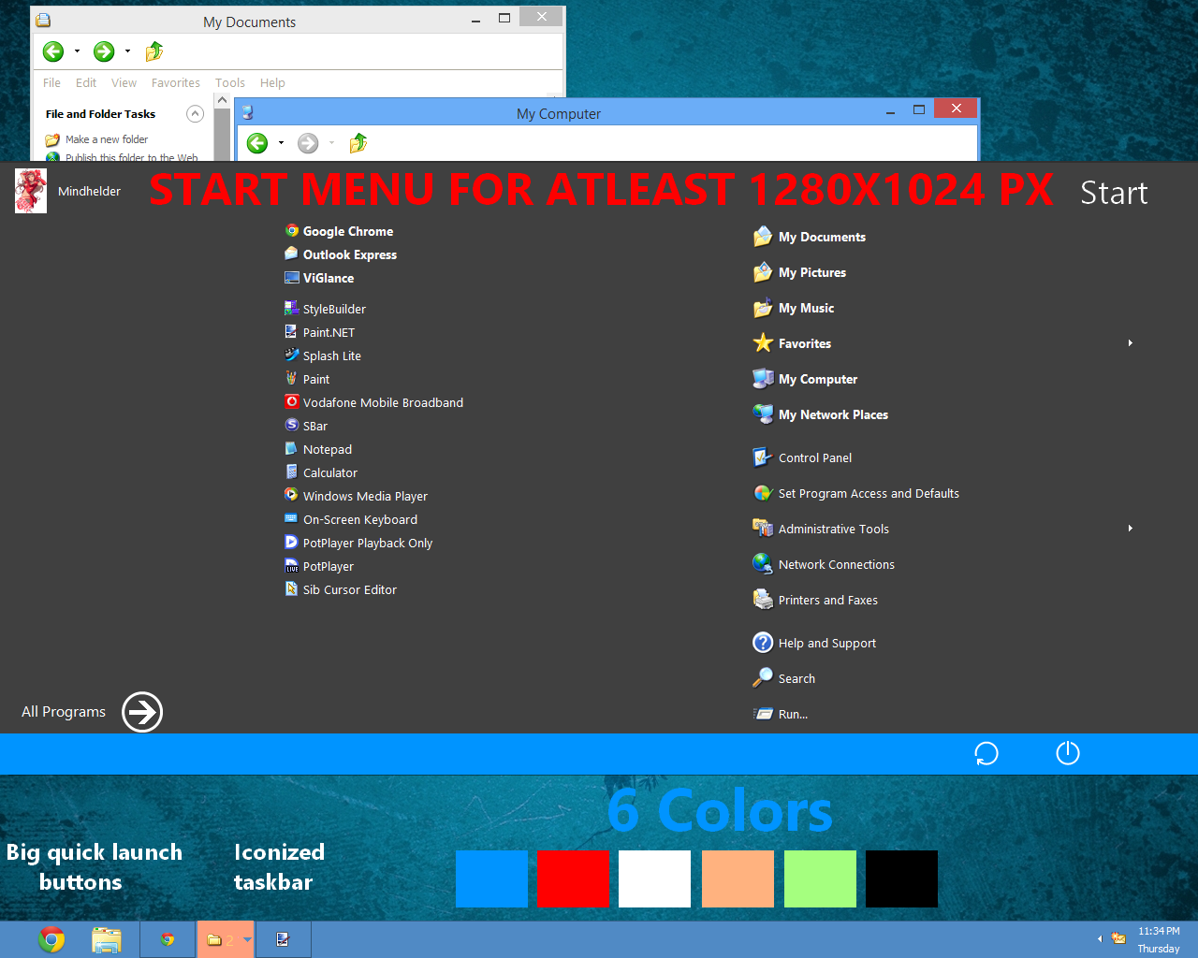This screenshot has height=958, width=1198.
Task: Open Back history dropdown in My Documents
Action: tap(77, 51)
